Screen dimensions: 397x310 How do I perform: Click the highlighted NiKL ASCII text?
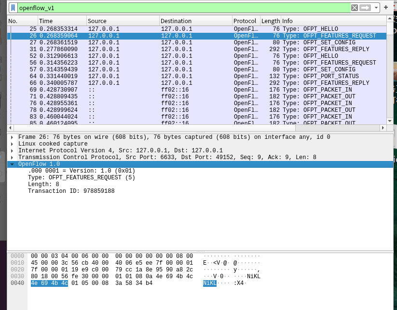click(x=210, y=283)
